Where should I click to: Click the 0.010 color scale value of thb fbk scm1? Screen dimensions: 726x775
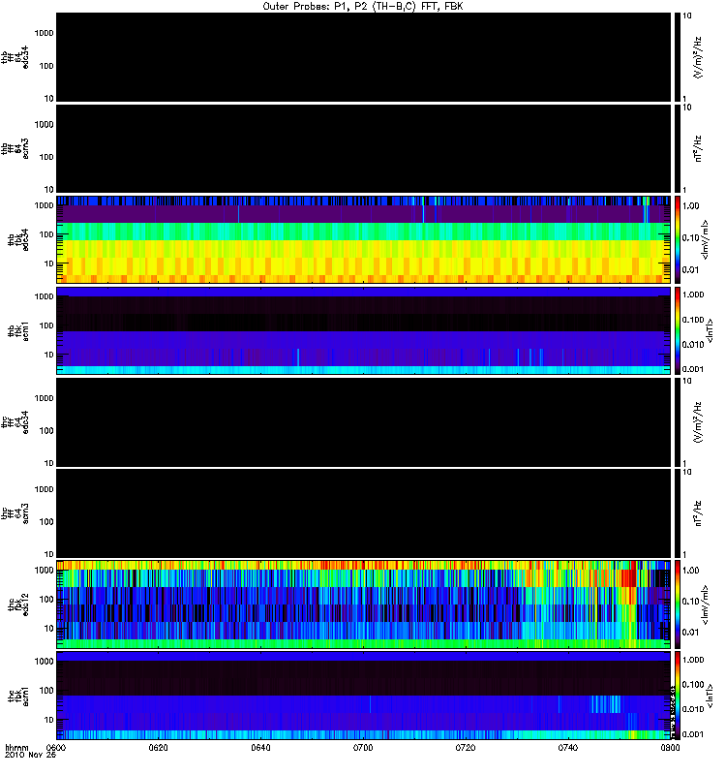pyautogui.click(x=693, y=344)
